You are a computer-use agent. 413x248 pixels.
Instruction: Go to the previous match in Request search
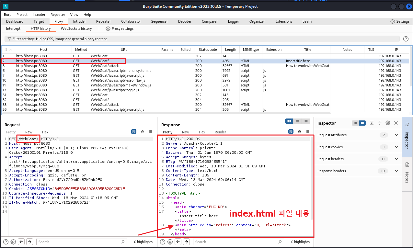[x=21, y=242]
